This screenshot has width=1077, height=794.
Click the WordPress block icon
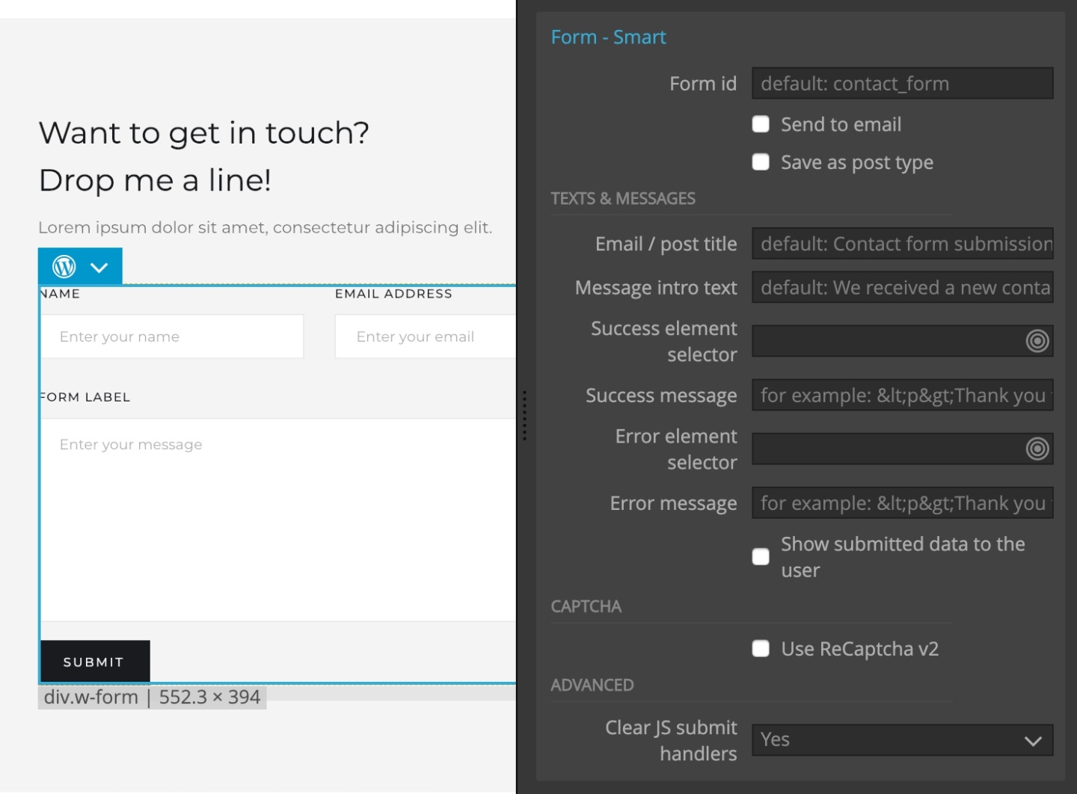coord(64,266)
